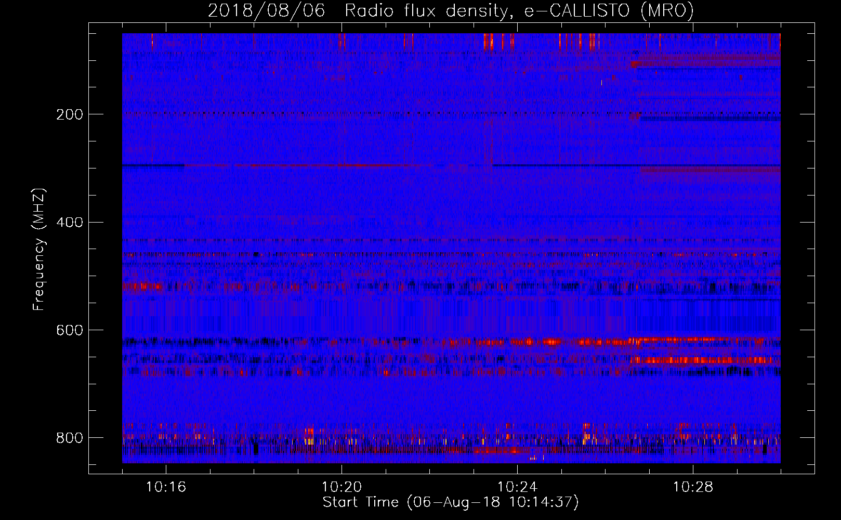
Task: Click the 10:24 time axis label
Action: (517, 487)
